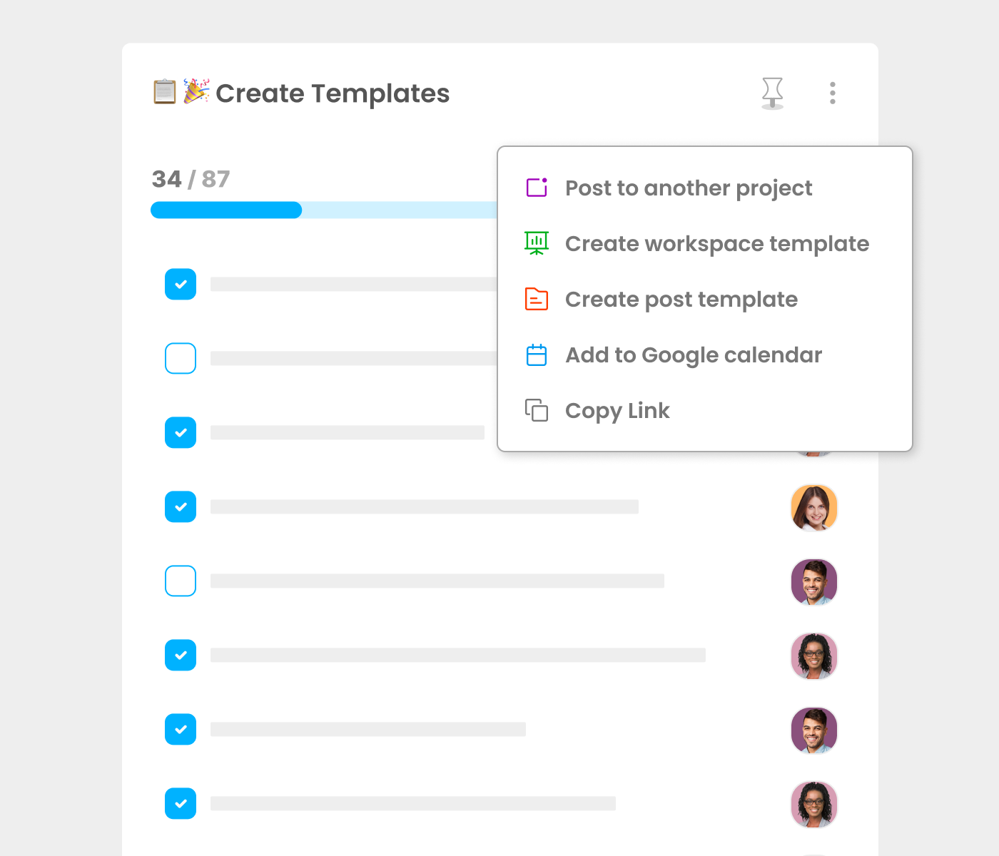The image size is (999, 856).
Task: Choose Create workspace template option
Action: click(x=717, y=243)
